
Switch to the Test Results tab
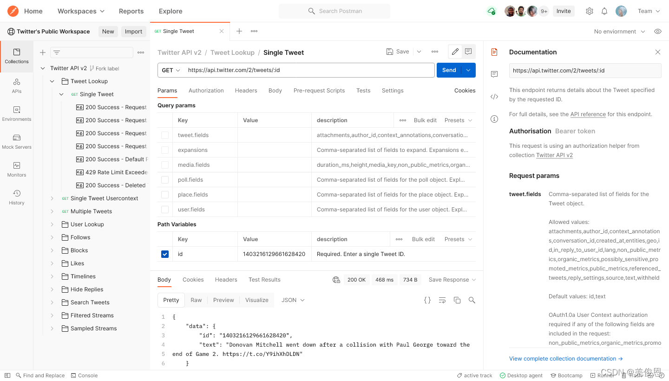[264, 280]
